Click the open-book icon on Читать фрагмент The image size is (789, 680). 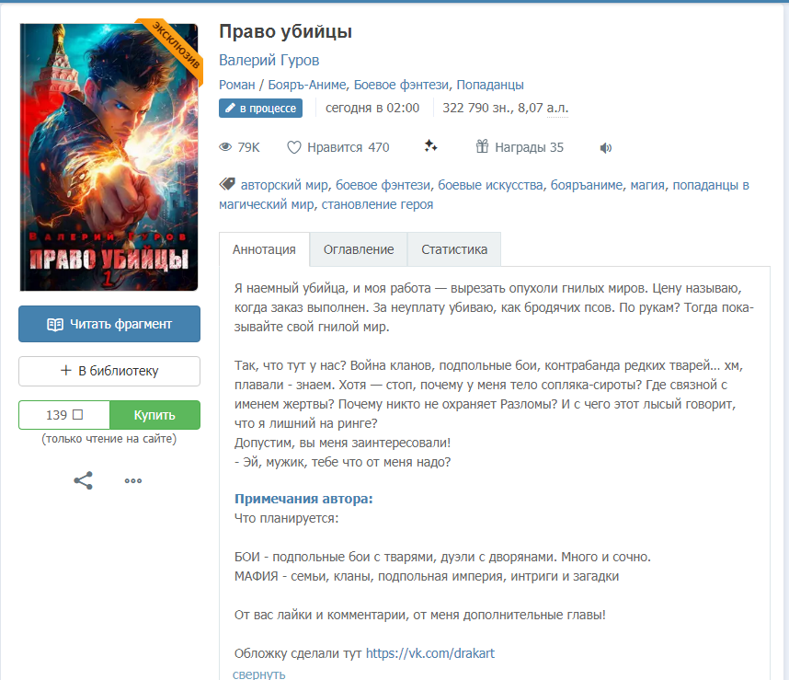pyautogui.click(x=55, y=324)
